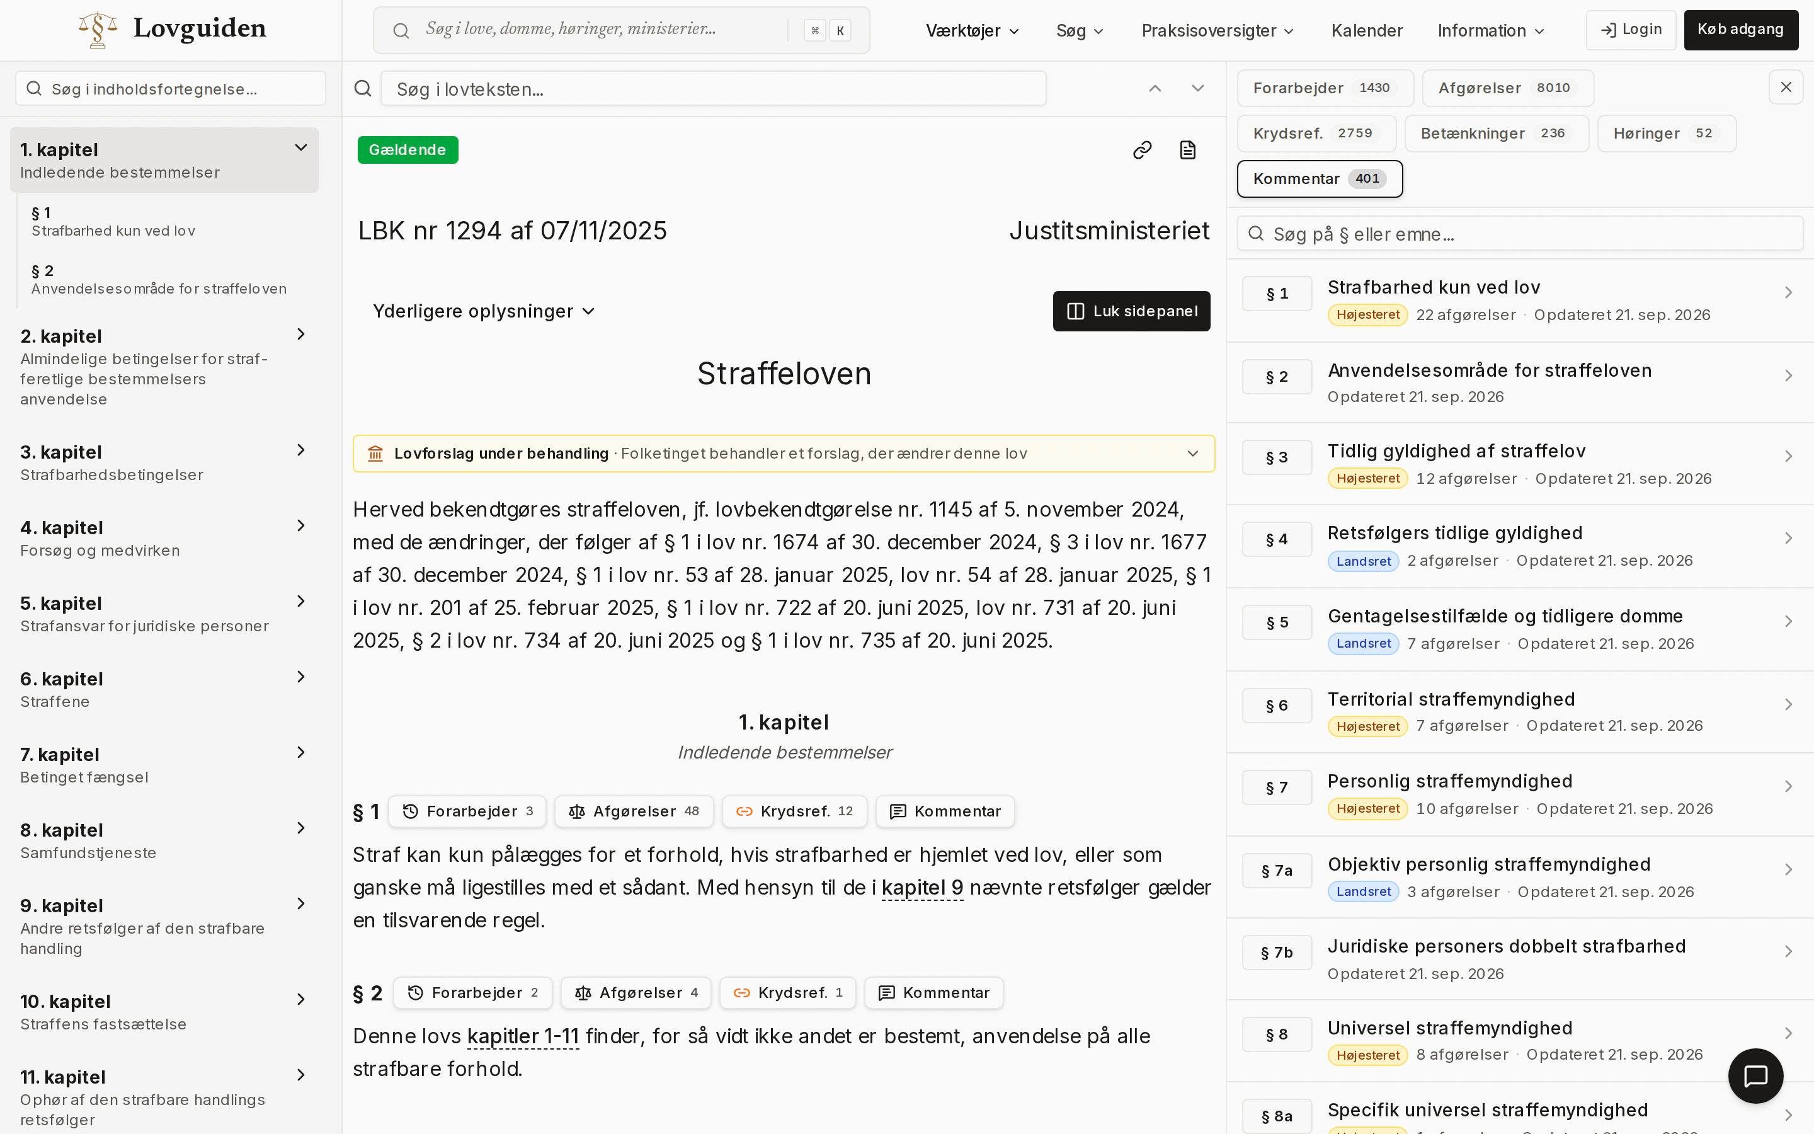Open Forarbejder for § 1
Screen dimensions: 1814x1134
coord(468,811)
